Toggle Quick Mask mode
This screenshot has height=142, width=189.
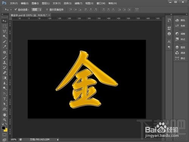click(x=5, y=135)
